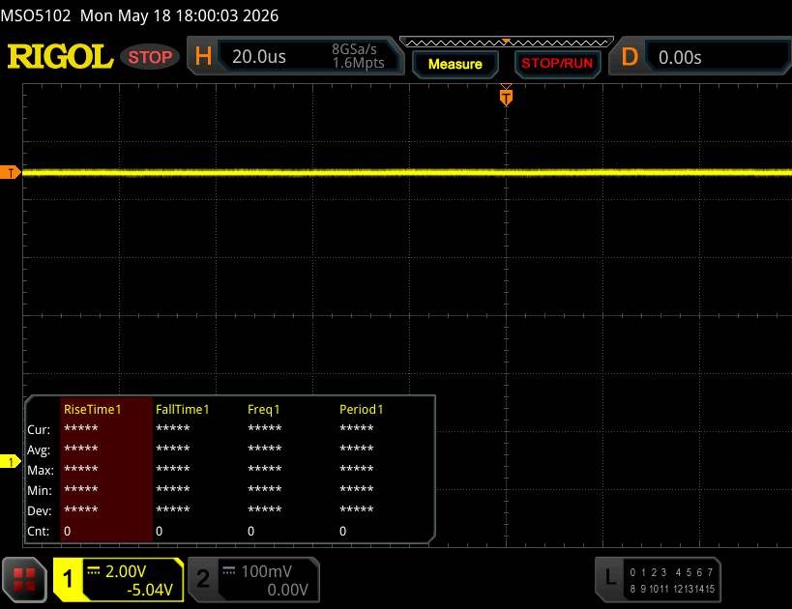The width and height of the screenshot is (792, 609).
Task: Open the logic analyzer L icon
Action: click(610, 579)
